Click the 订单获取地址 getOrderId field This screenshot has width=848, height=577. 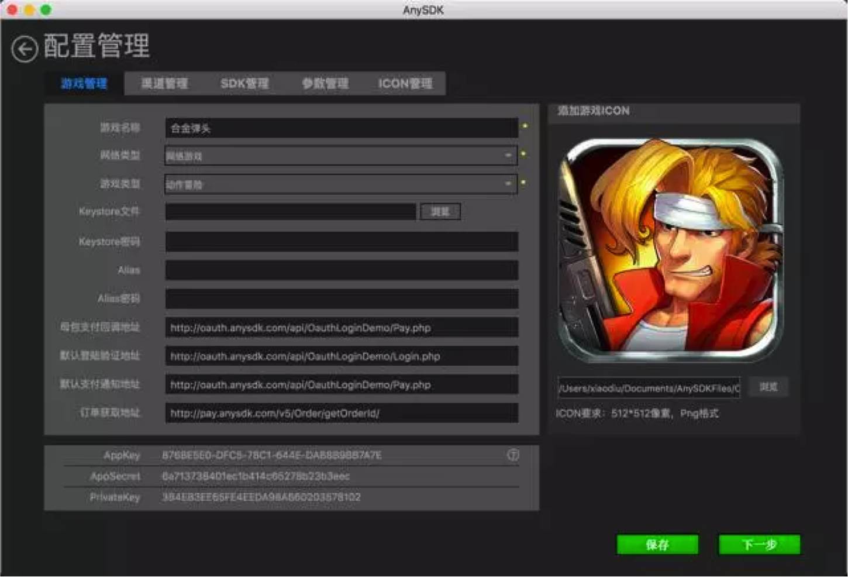[342, 413]
